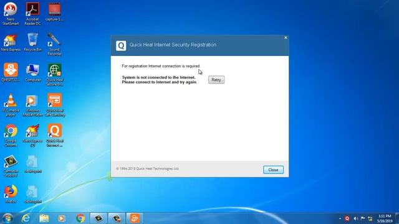Open the Action Center flag icon
This screenshot has height=224, width=399.
363,218
